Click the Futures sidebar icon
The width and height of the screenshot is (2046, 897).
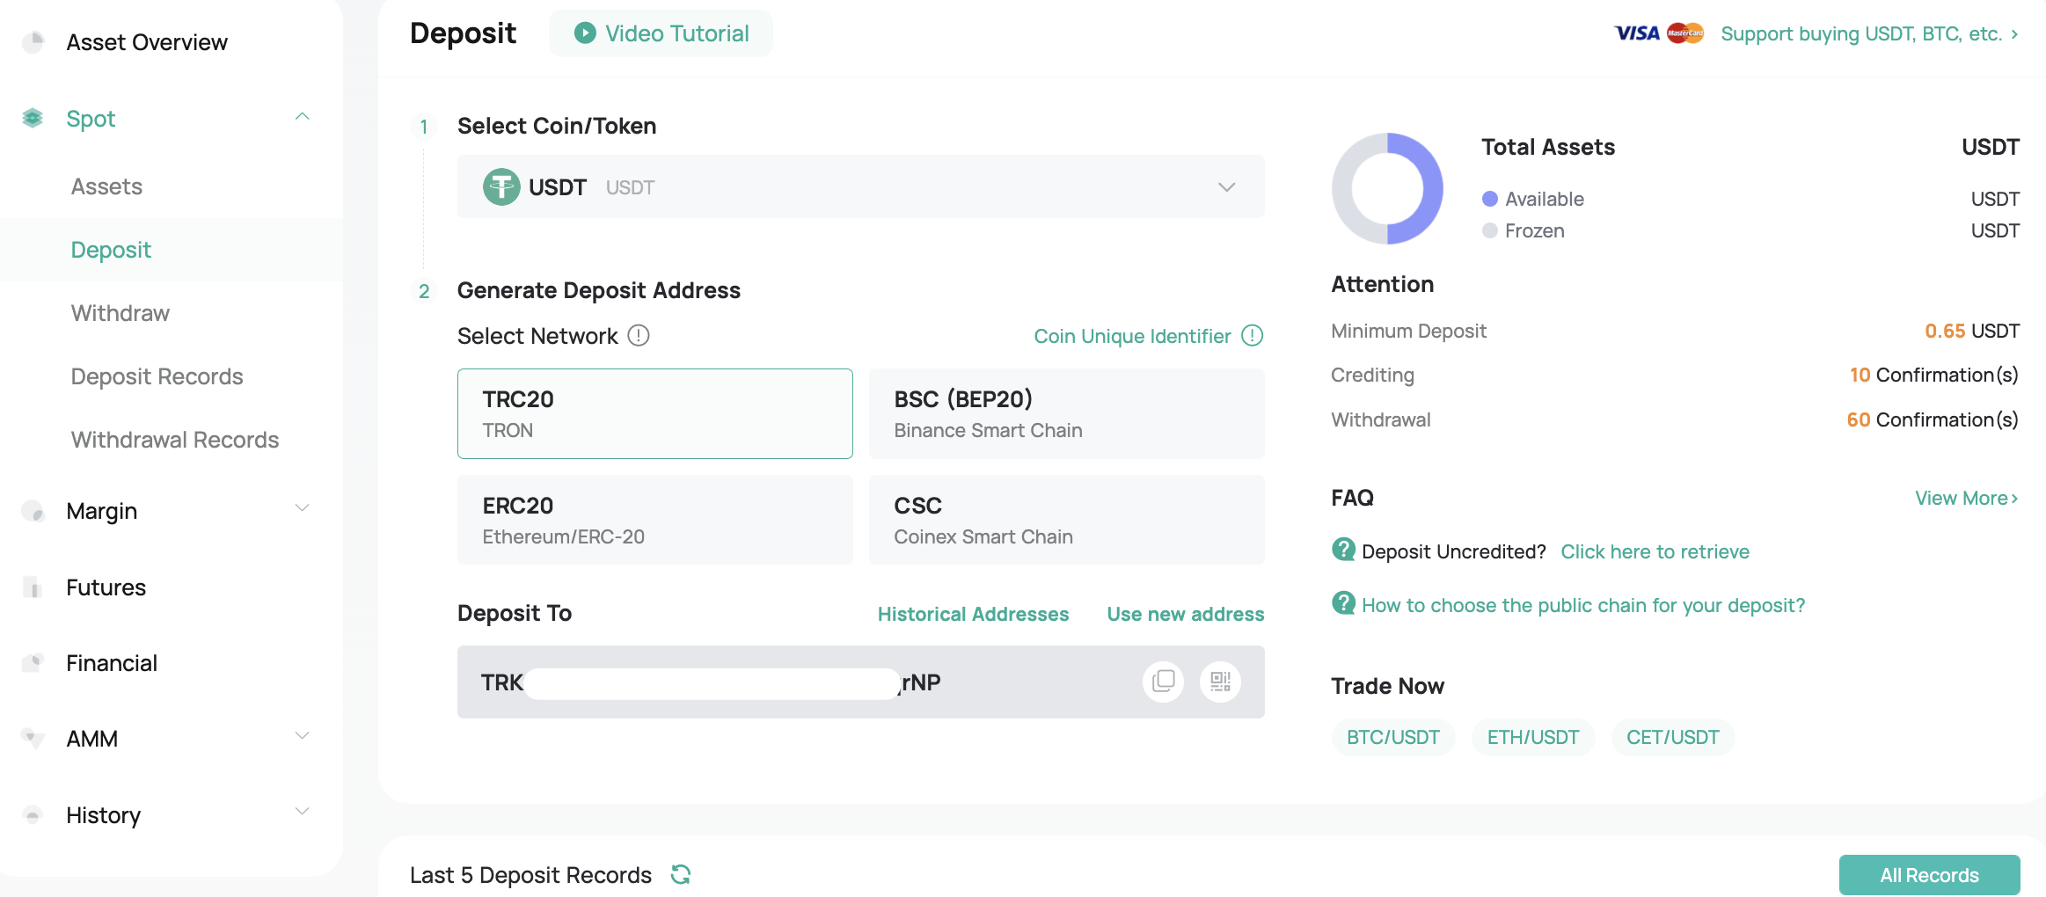(33, 587)
